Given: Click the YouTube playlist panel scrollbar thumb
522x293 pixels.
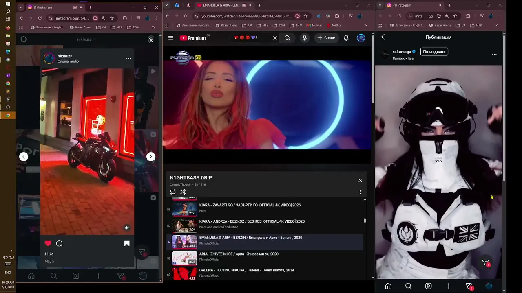Looking at the screenshot, I should pyautogui.click(x=365, y=221).
